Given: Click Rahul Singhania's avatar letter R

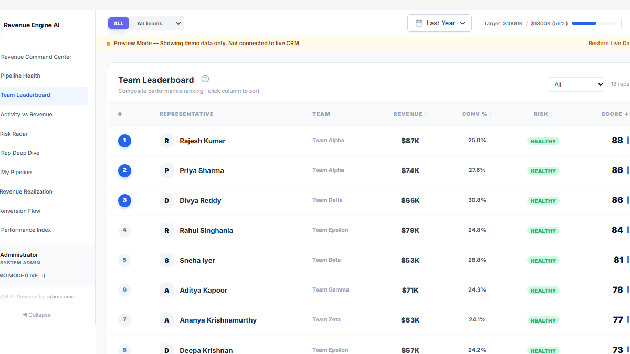Looking at the screenshot, I should [x=166, y=230].
